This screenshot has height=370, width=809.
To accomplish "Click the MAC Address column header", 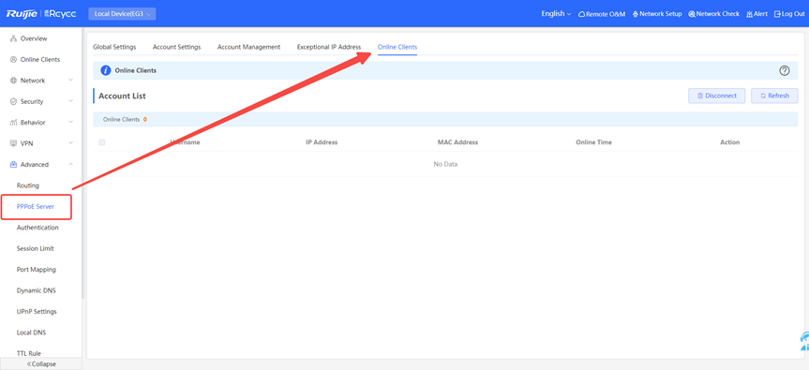I will (457, 142).
